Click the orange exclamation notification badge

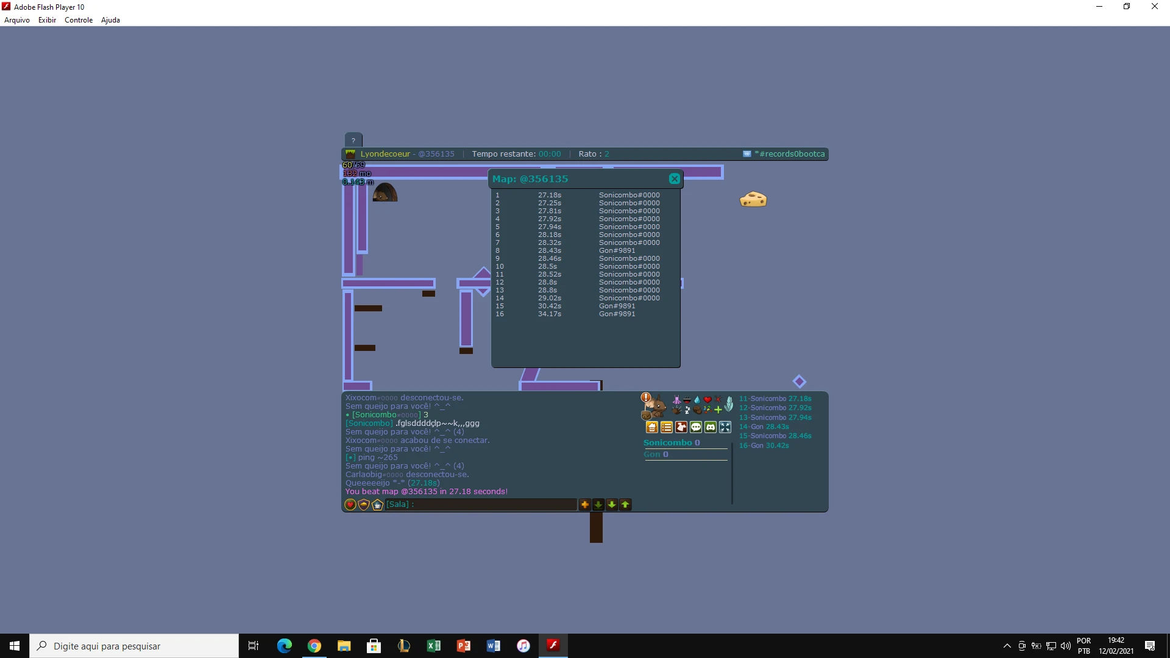tap(646, 397)
